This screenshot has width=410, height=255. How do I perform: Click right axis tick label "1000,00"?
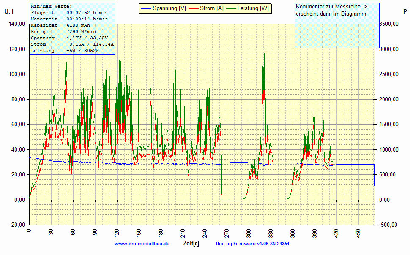coord(389,150)
